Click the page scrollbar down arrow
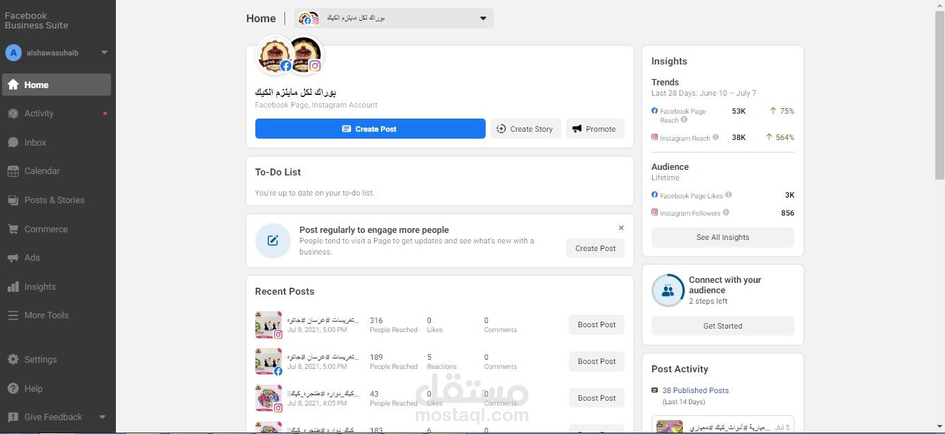 939,428
